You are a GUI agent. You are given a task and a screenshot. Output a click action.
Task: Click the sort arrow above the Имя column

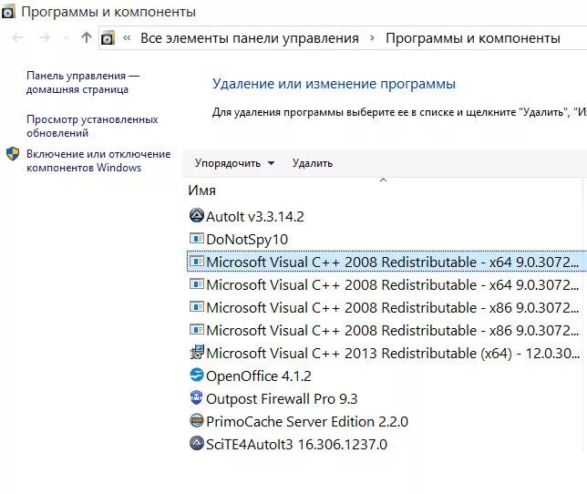click(x=383, y=180)
